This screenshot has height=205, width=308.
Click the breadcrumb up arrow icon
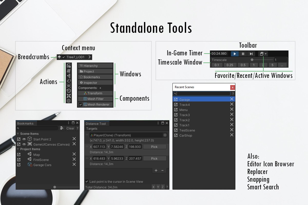[x=60, y=57]
